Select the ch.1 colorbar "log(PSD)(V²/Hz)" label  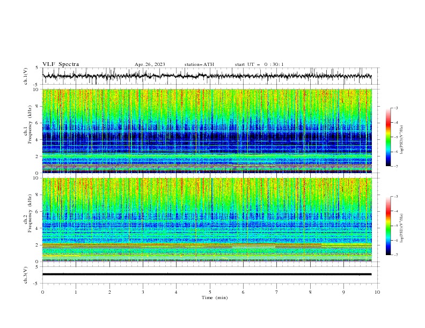402,140
